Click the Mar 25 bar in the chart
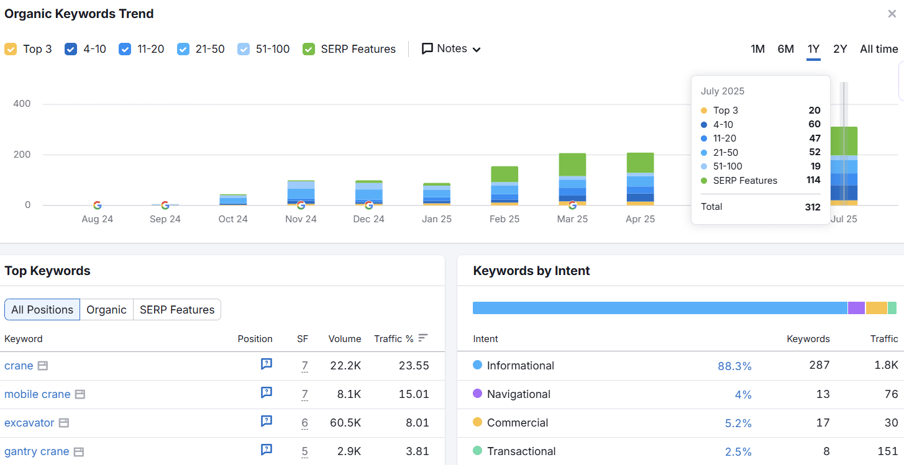904x465 pixels. pyautogui.click(x=572, y=179)
